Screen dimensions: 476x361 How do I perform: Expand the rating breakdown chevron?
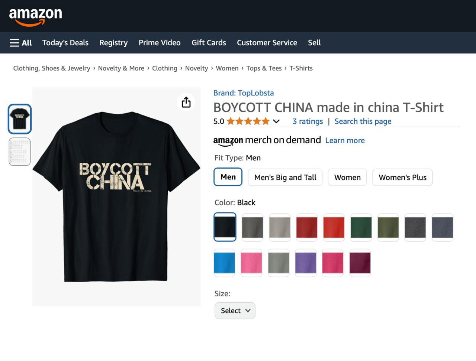tap(276, 121)
